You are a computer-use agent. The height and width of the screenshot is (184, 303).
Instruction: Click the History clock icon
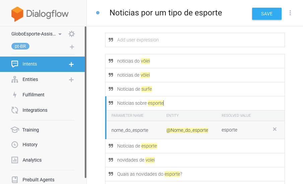point(15,145)
